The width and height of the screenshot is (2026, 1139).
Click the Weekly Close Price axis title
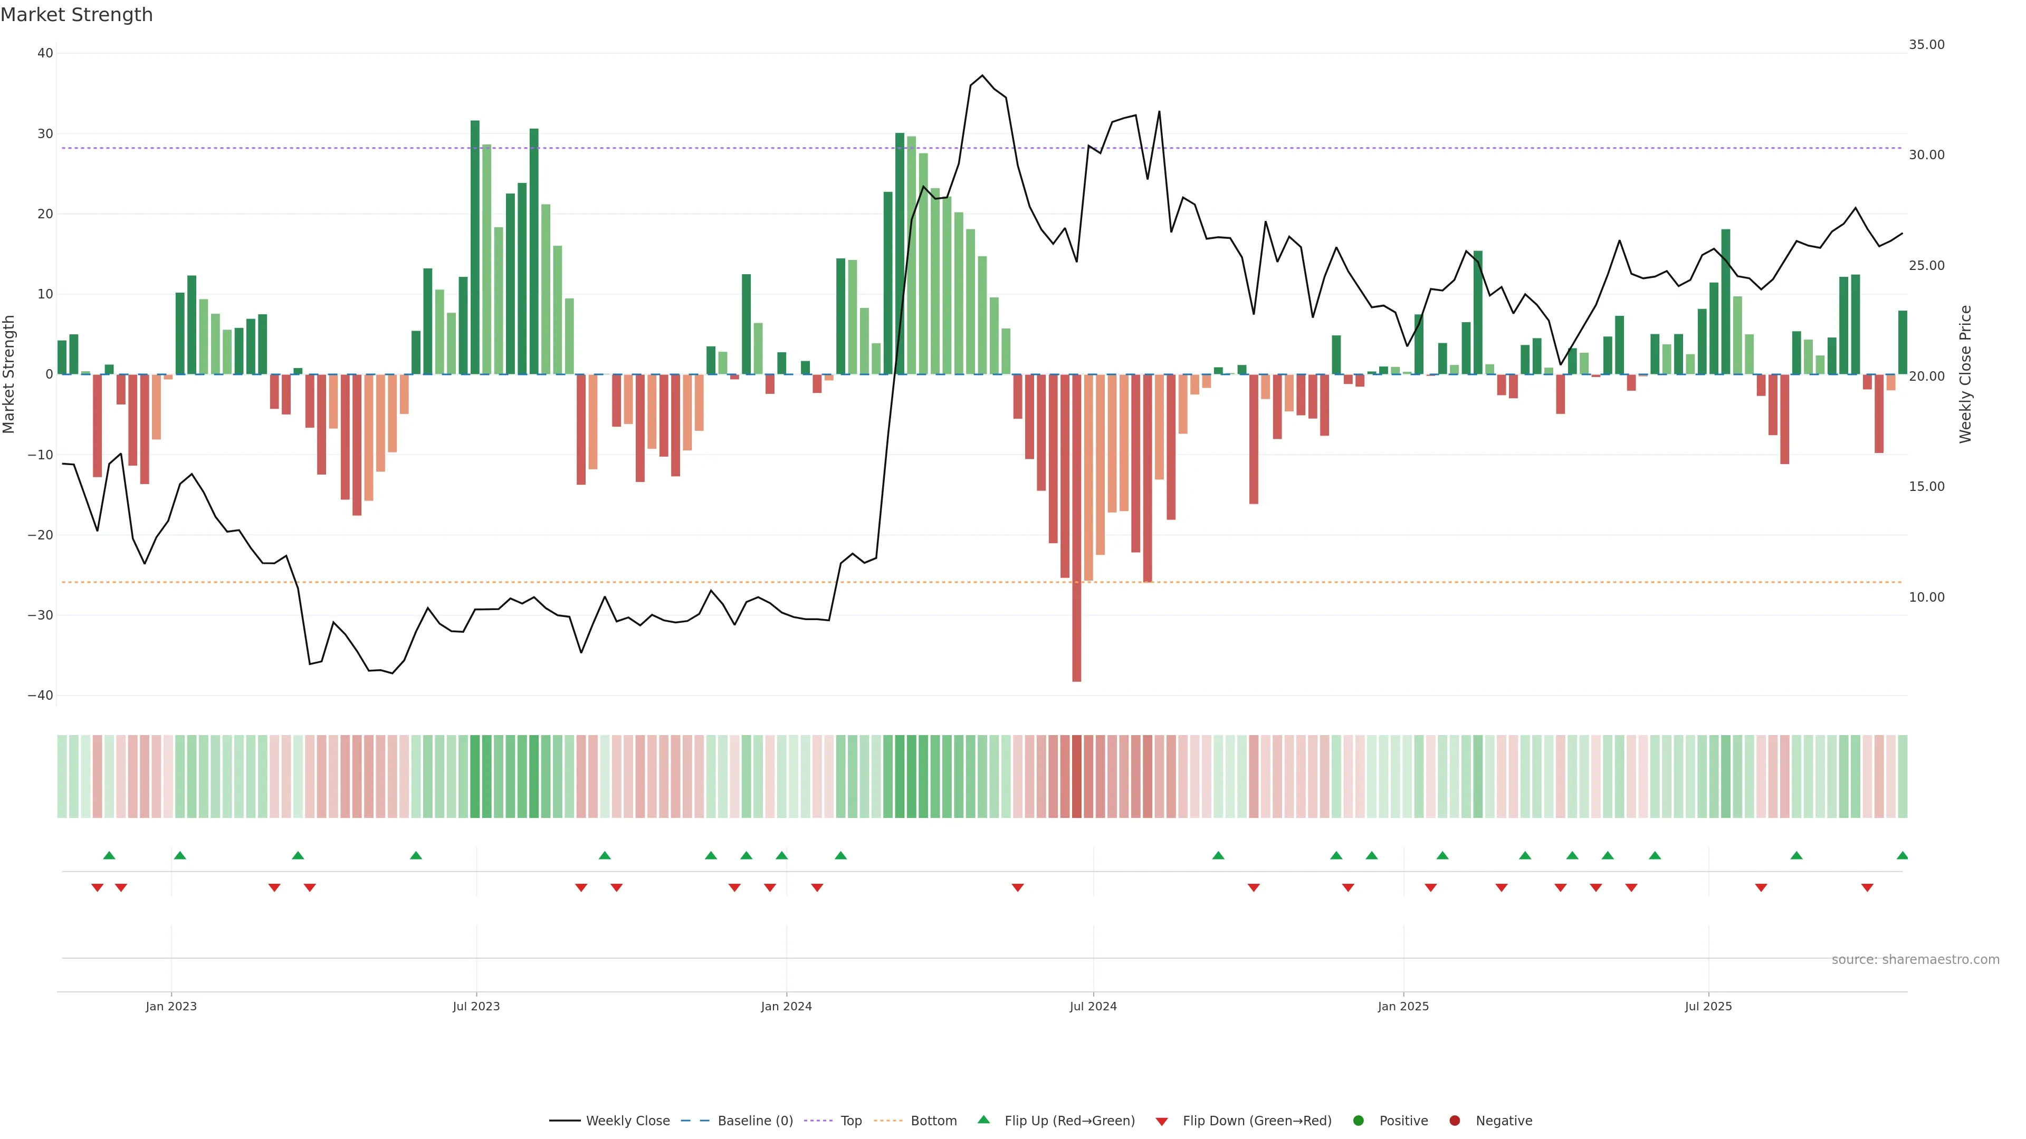tap(1965, 374)
